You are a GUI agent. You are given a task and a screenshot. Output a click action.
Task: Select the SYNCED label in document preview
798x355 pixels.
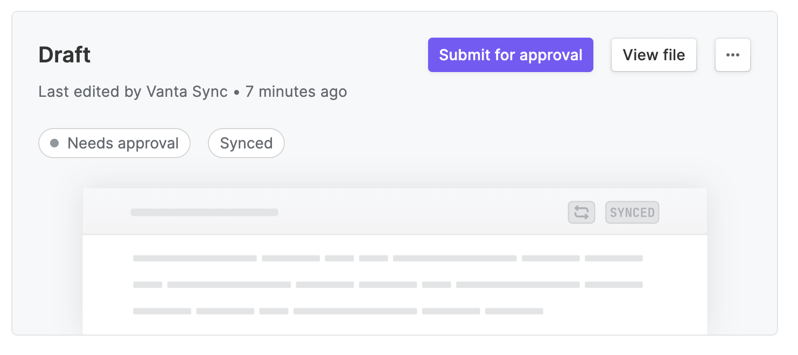pos(632,212)
